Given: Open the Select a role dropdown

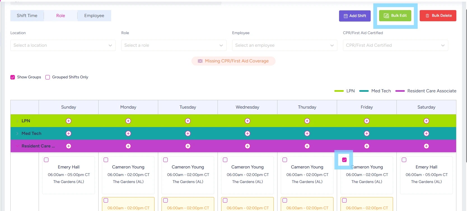Looking at the screenshot, I should coord(174,45).
